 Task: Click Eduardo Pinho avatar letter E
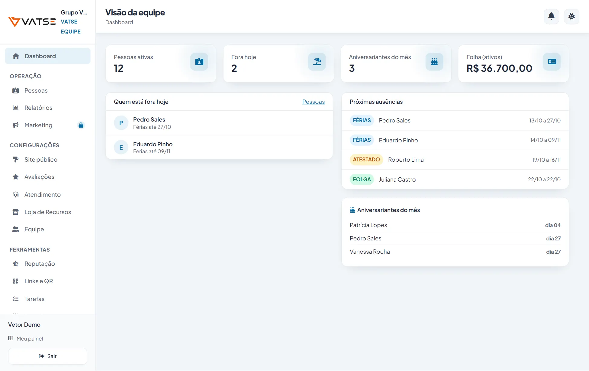pyautogui.click(x=121, y=147)
